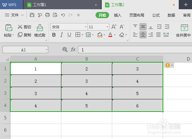Toggle Underline formatting
Screen dimensions: 192x139
click(69, 35)
